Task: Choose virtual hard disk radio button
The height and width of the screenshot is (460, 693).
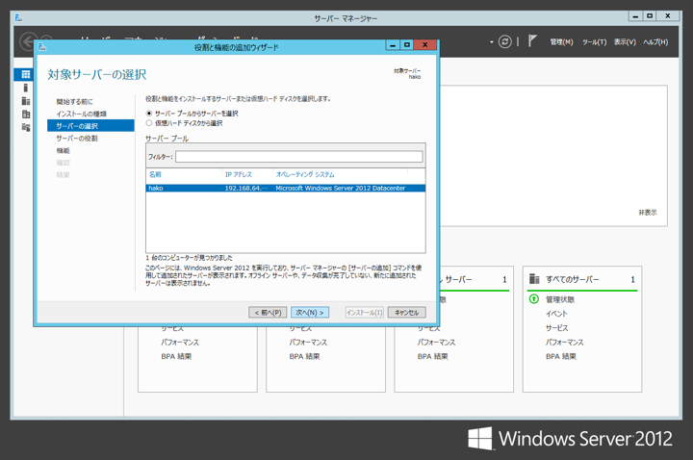Action: 149,123
